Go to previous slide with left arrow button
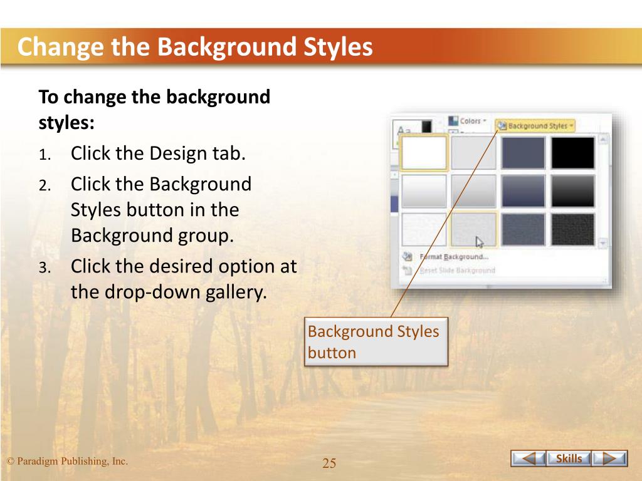Image resolution: width=642 pixels, height=481 pixels. (x=529, y=458)
